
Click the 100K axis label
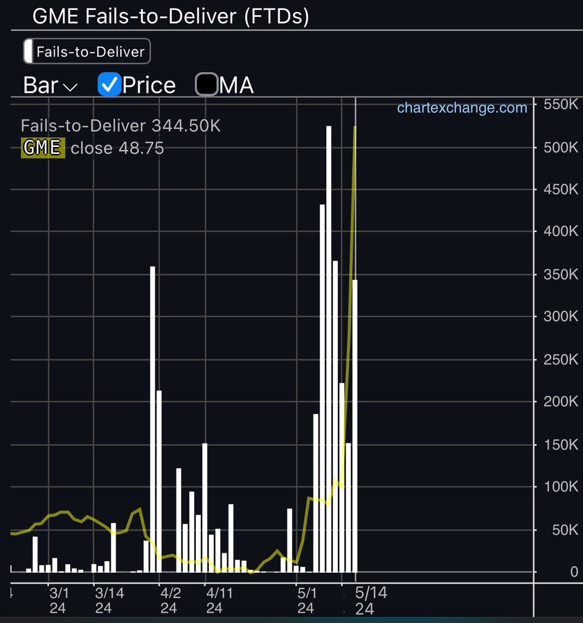click(x=561, y=486)
